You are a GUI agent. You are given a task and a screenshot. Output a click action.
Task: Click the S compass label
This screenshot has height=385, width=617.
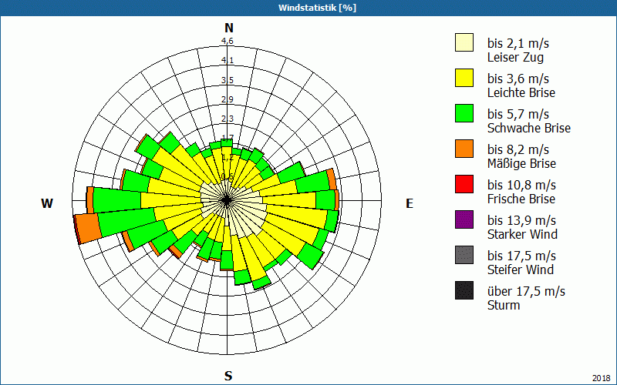pos(228,376)
